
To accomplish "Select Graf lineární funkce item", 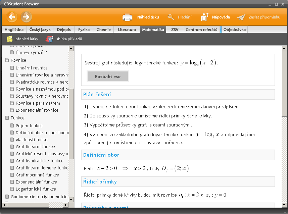I will coord(35,147).
